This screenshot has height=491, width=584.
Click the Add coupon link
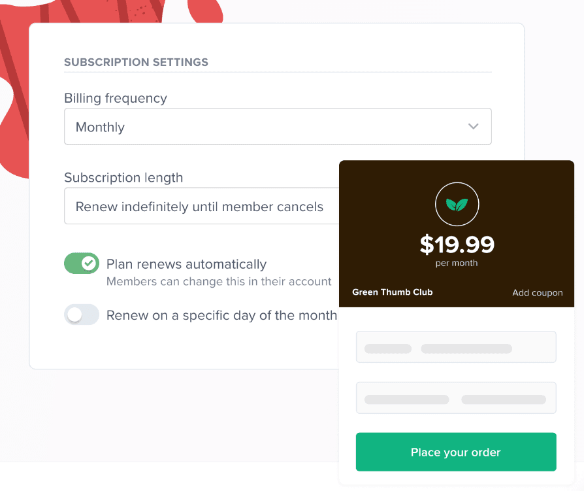[x=537, y=293]
